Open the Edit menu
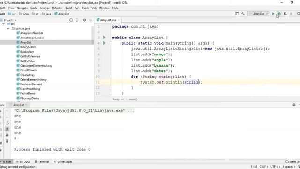300x169 pixels. coord(3,8)
